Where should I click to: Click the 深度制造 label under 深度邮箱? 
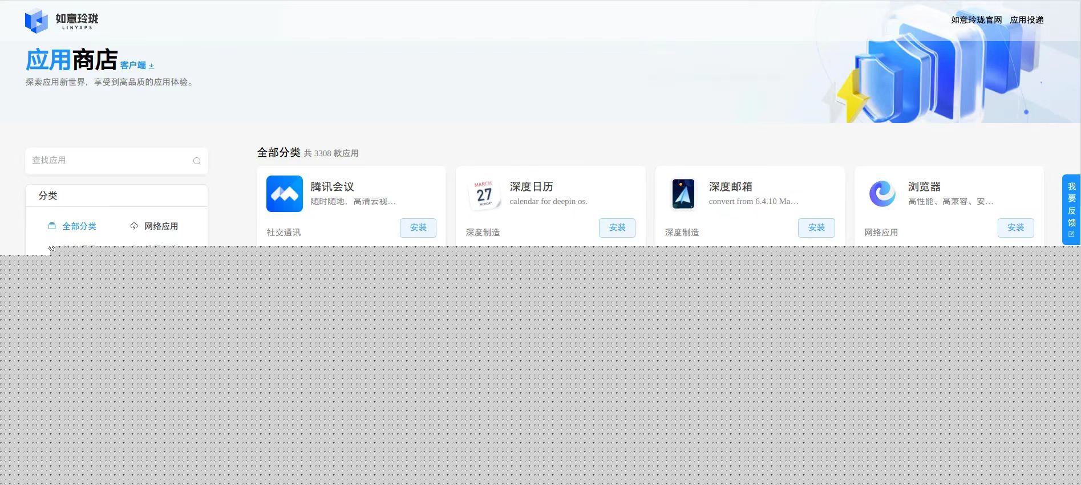tap(682, 233)
